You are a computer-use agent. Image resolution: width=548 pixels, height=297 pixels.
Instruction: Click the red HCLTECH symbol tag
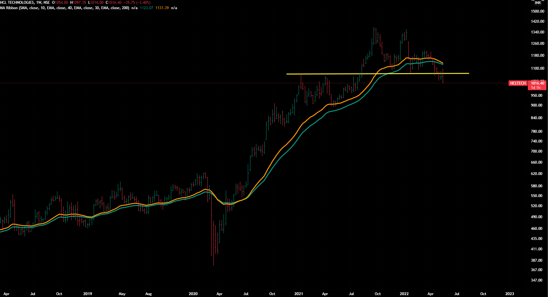pyautogui.click(x=518, y=83)
